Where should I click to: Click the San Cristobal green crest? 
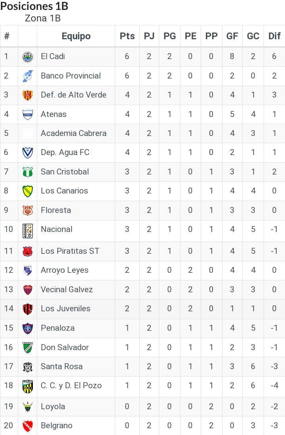[28, 172]
